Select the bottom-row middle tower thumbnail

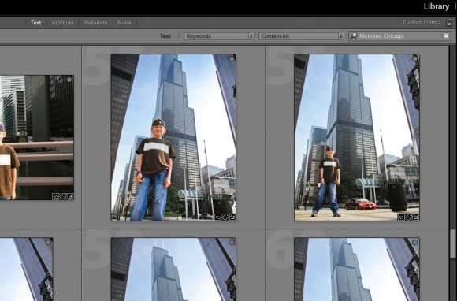click(173, 269)
